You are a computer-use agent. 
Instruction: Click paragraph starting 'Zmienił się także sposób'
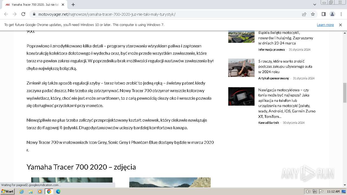[119, 94]
